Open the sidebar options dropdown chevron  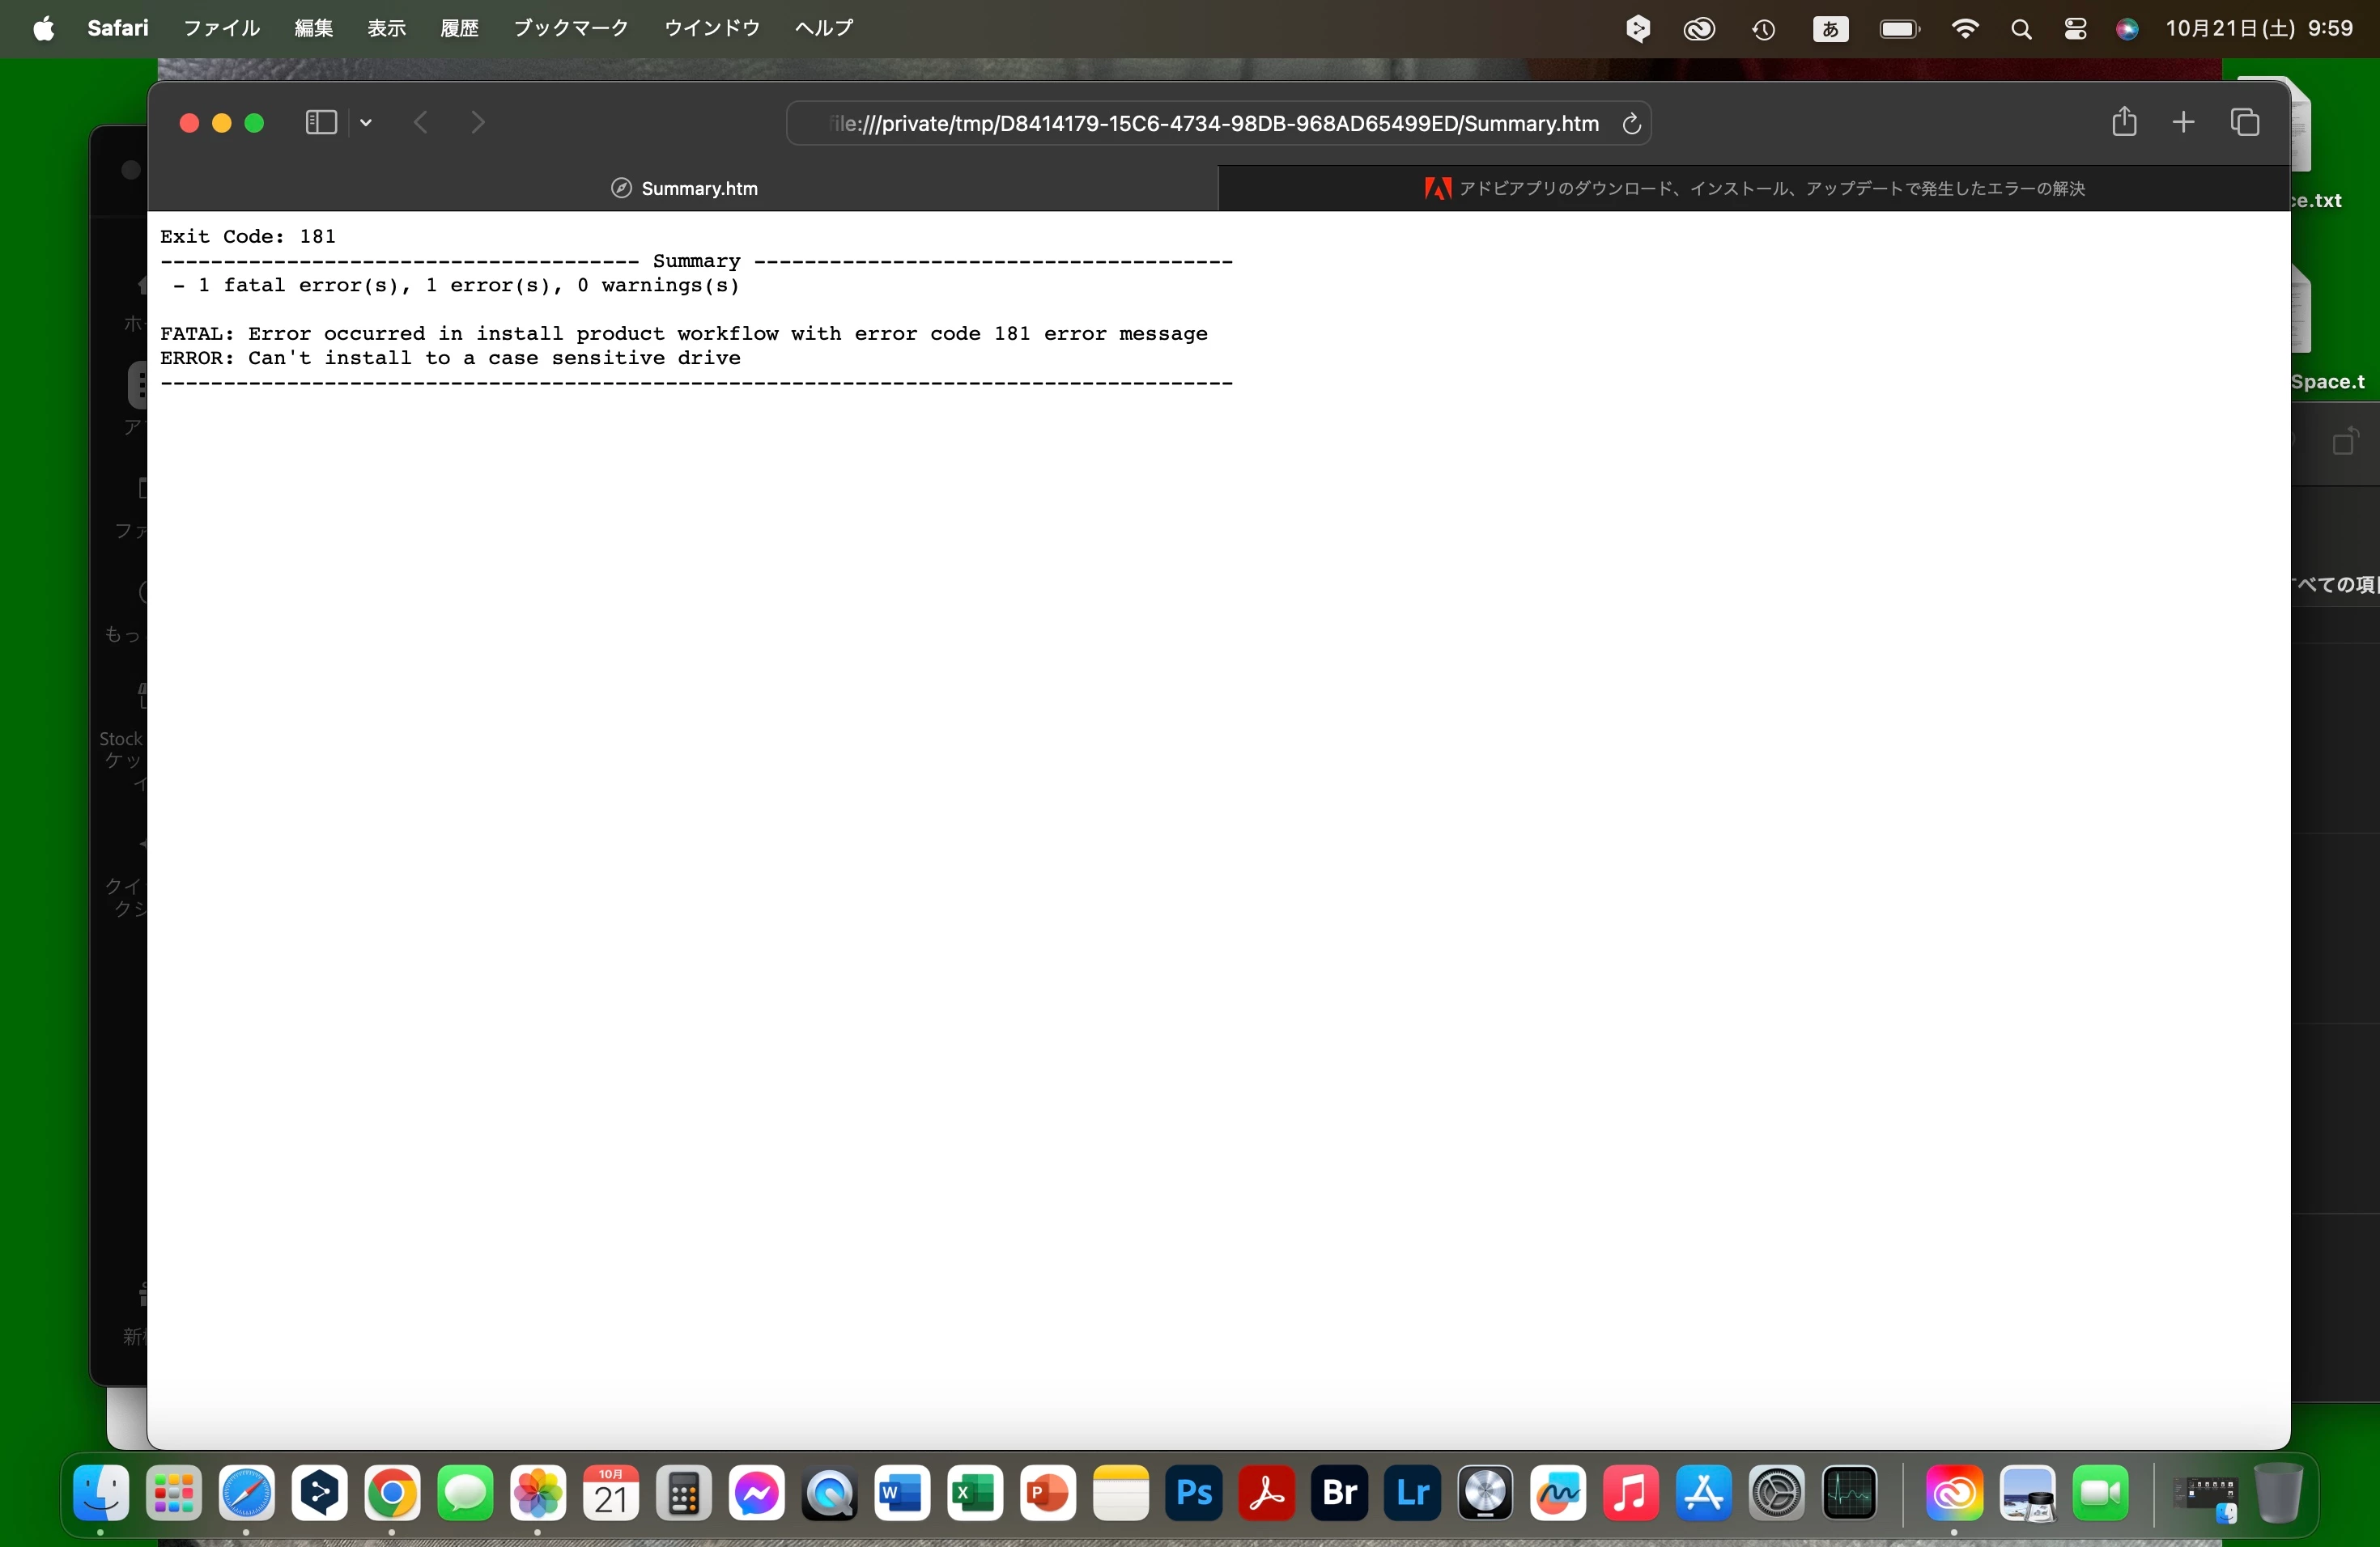366,123
